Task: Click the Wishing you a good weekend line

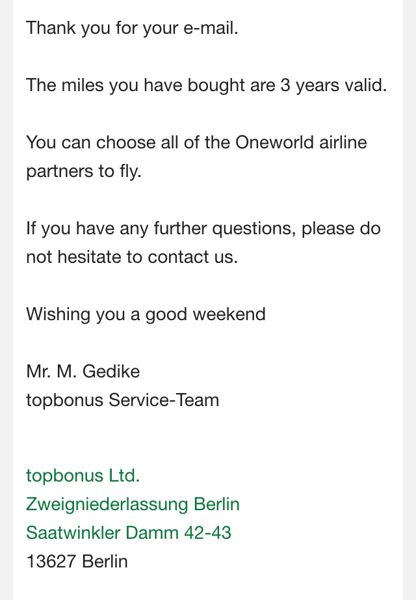Action: 146,315
